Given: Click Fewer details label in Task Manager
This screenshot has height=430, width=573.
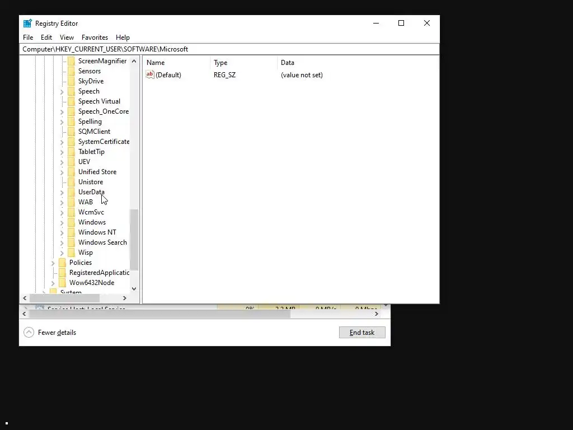Looking at the screenshot, I should tap(57, 333).
